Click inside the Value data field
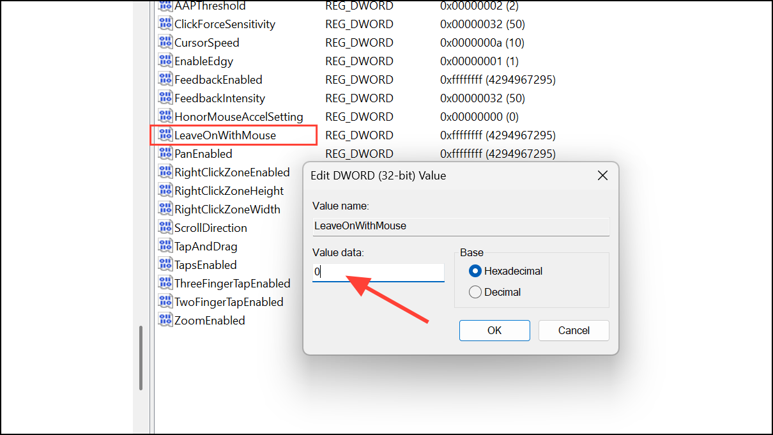 coord(377,271)
